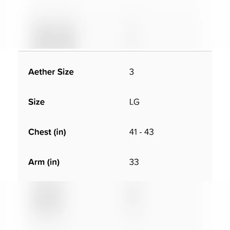
Task: Select the Aether Size value 3
Action: point(131,72)
